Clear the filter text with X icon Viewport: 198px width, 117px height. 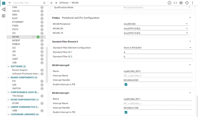pos(44,3)
